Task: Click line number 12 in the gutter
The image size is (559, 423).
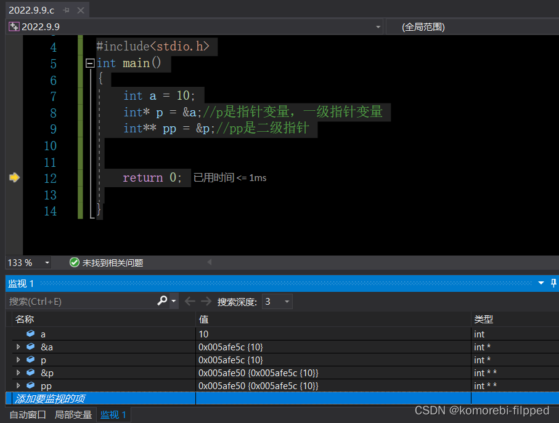Action: pos(51,179)
